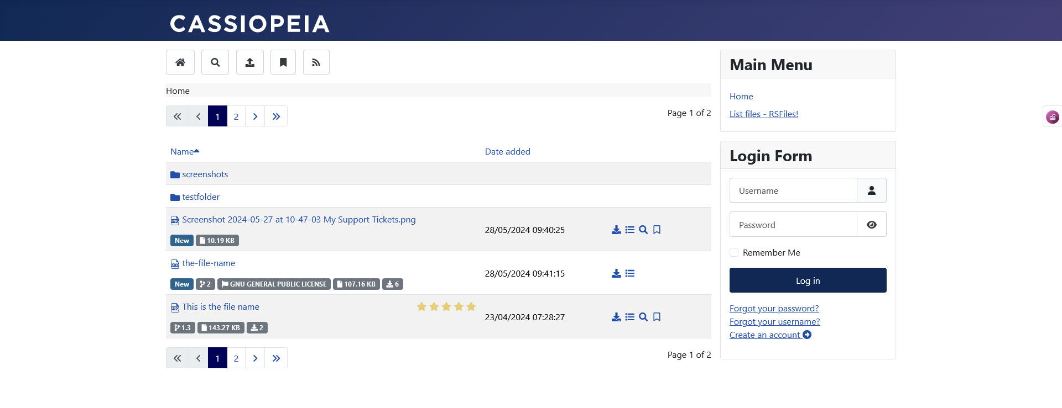Sort by the Name column header
Image resolution: width=1062 pixels, height=408 pixels.
click(x=185, y=151)
